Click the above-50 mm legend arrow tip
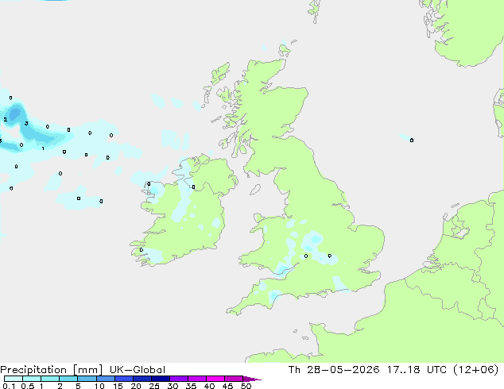504x389 pixels. coord(252,379)
